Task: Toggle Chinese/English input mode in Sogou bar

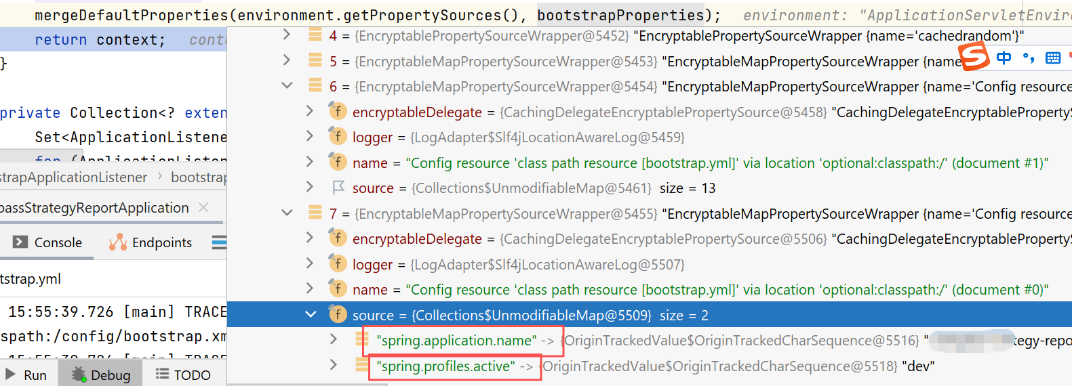Action: 1004,58
